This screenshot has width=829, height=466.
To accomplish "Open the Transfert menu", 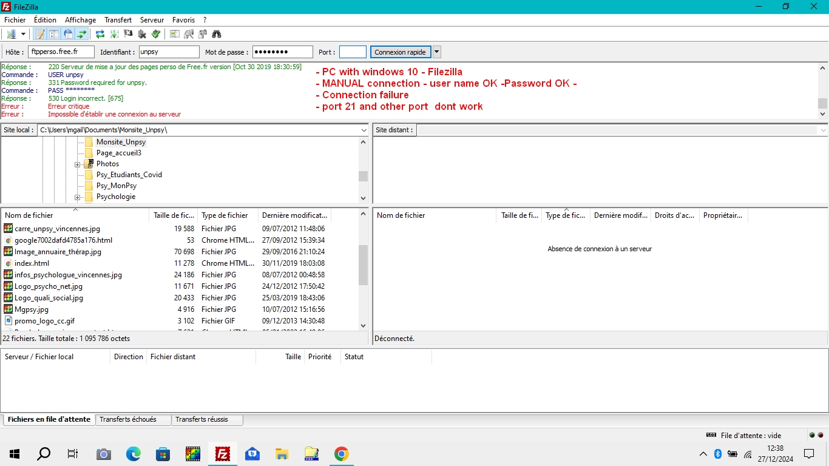I will [x=118, y=20].
